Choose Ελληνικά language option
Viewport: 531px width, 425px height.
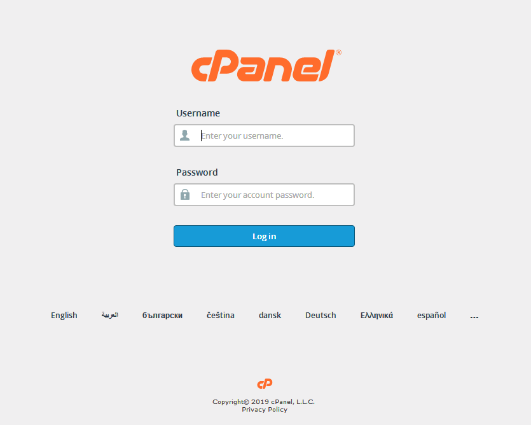376,316
